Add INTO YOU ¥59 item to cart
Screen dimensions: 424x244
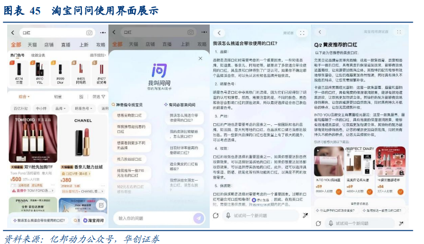coord(339,192)
